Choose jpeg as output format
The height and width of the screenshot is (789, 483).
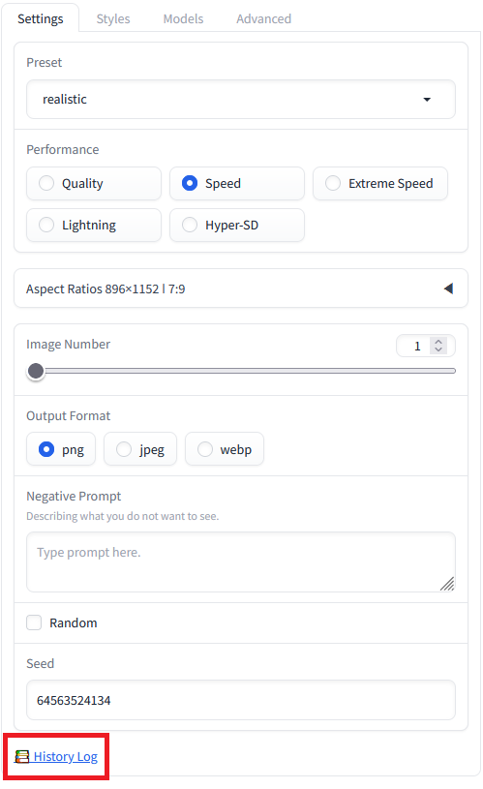pyautogui.click(x=140, y=449)
